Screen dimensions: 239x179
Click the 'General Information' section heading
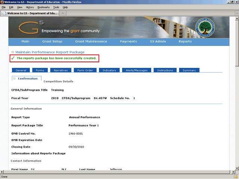[x=26, y=109]
